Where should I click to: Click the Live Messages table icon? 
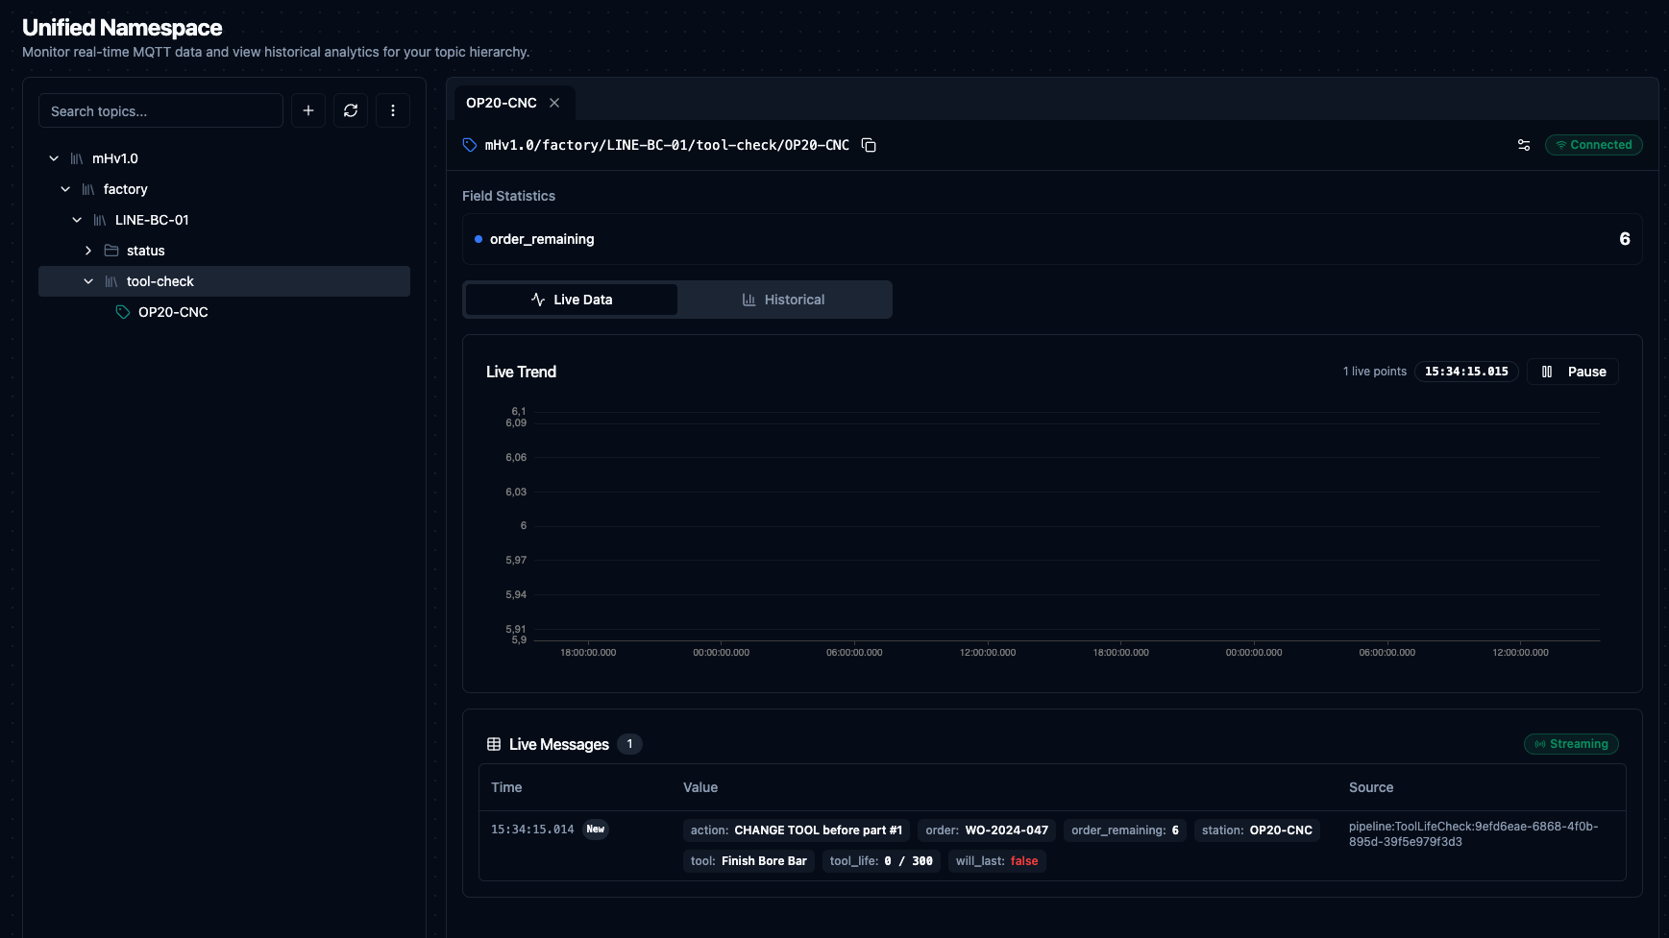pos(494,744)
